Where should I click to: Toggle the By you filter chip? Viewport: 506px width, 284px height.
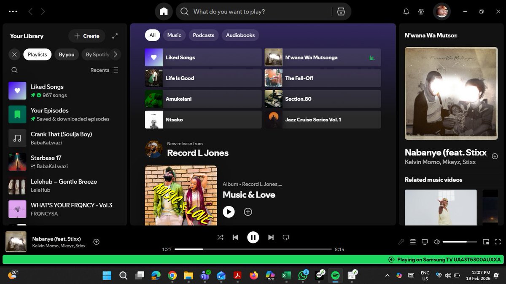tap(67, 54)
